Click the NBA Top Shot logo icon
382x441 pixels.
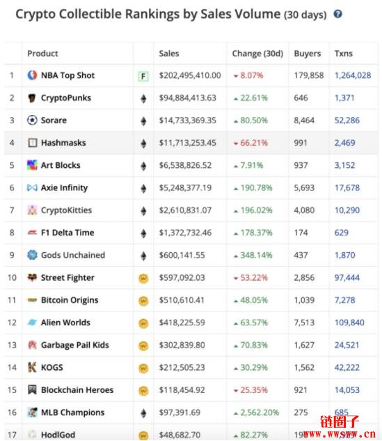[32, 75]
